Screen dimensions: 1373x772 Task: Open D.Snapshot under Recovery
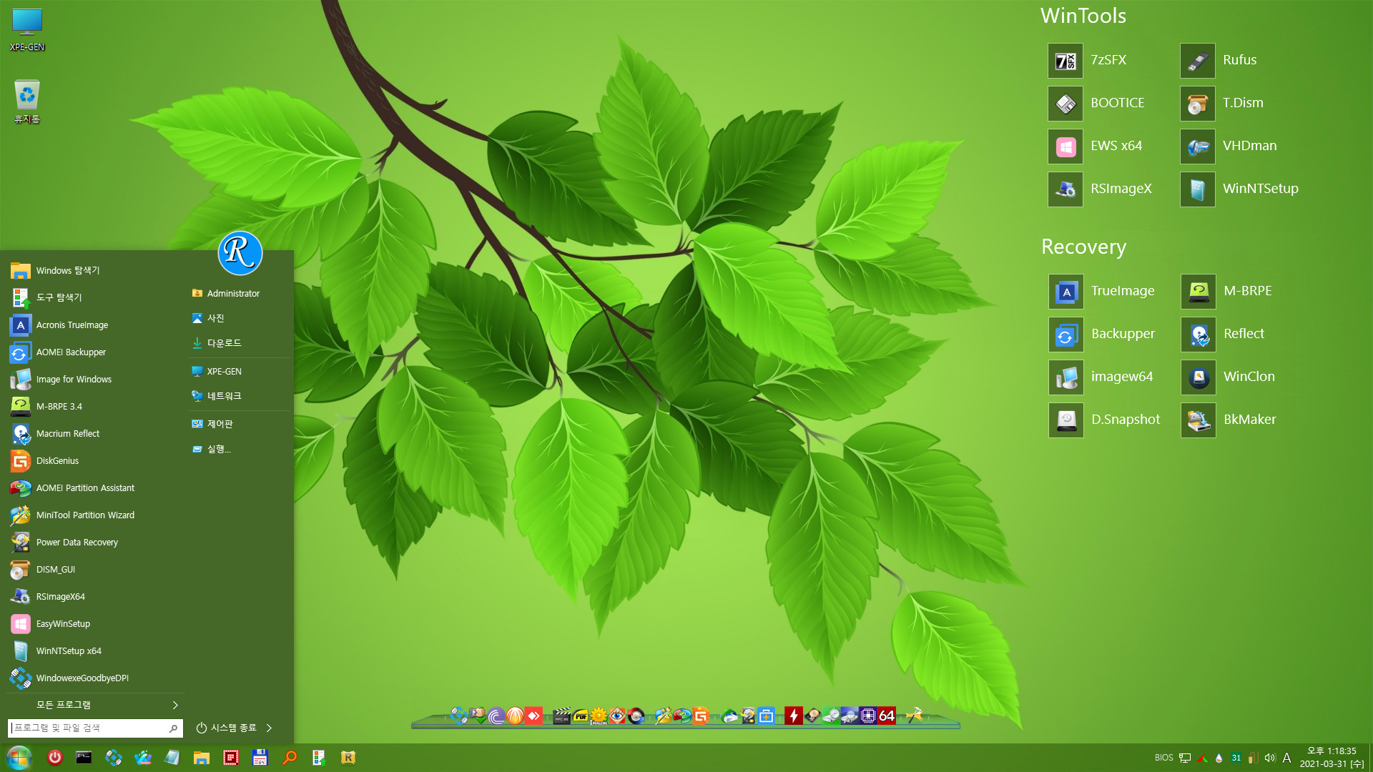[x=1066, y=420]
